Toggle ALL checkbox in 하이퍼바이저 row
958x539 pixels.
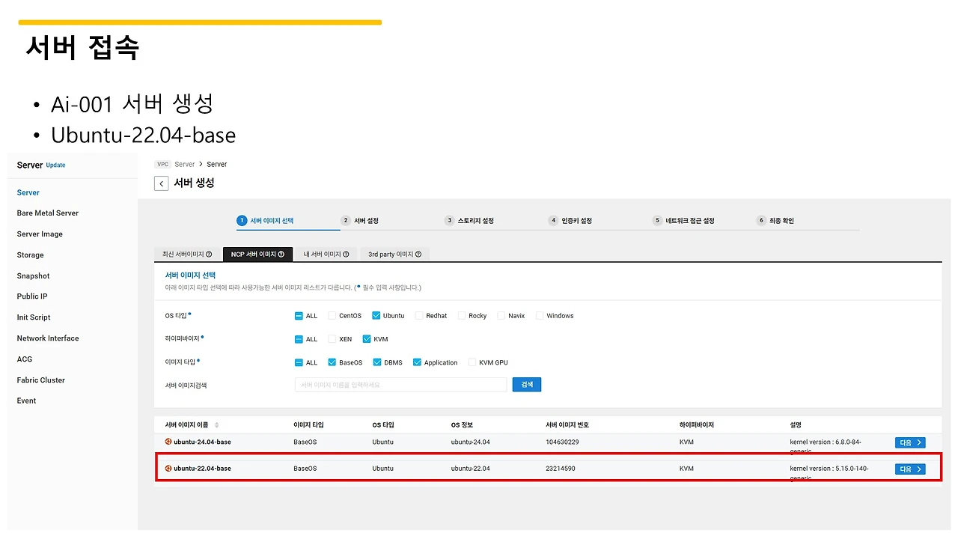coord(299,339)
